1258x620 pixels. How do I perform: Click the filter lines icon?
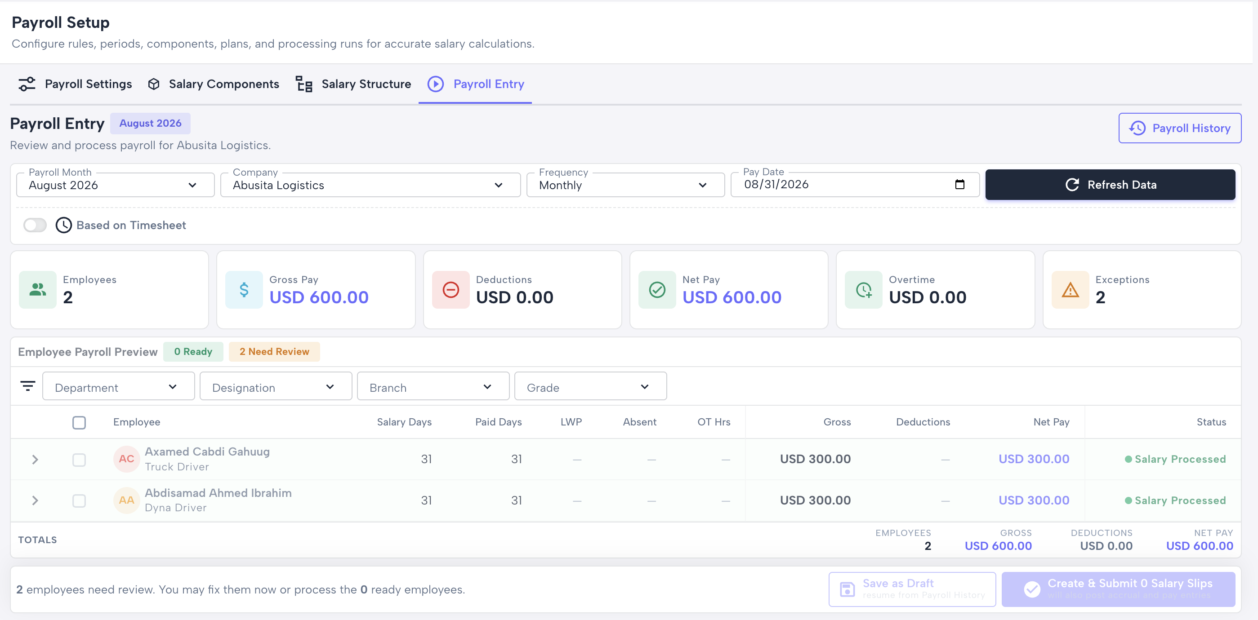28,386
